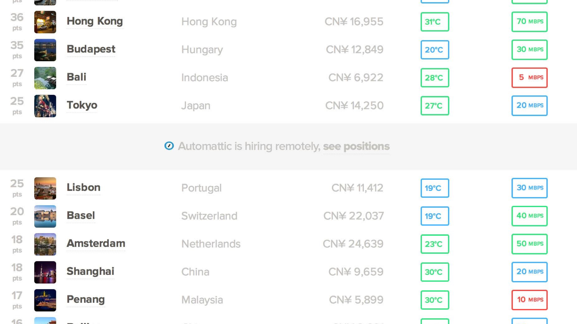Click the Basel photo thumbnail

[45, 216]
